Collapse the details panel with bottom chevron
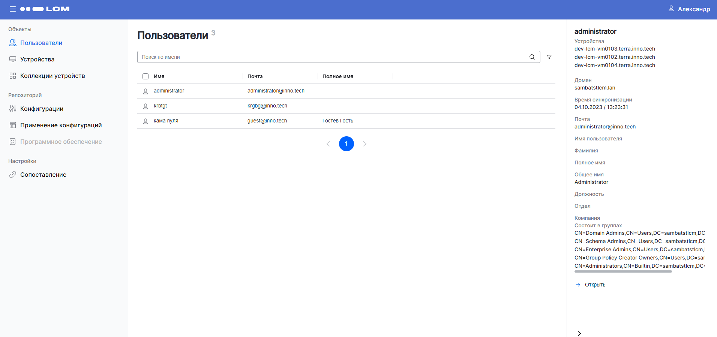 (x=579, y=333)
